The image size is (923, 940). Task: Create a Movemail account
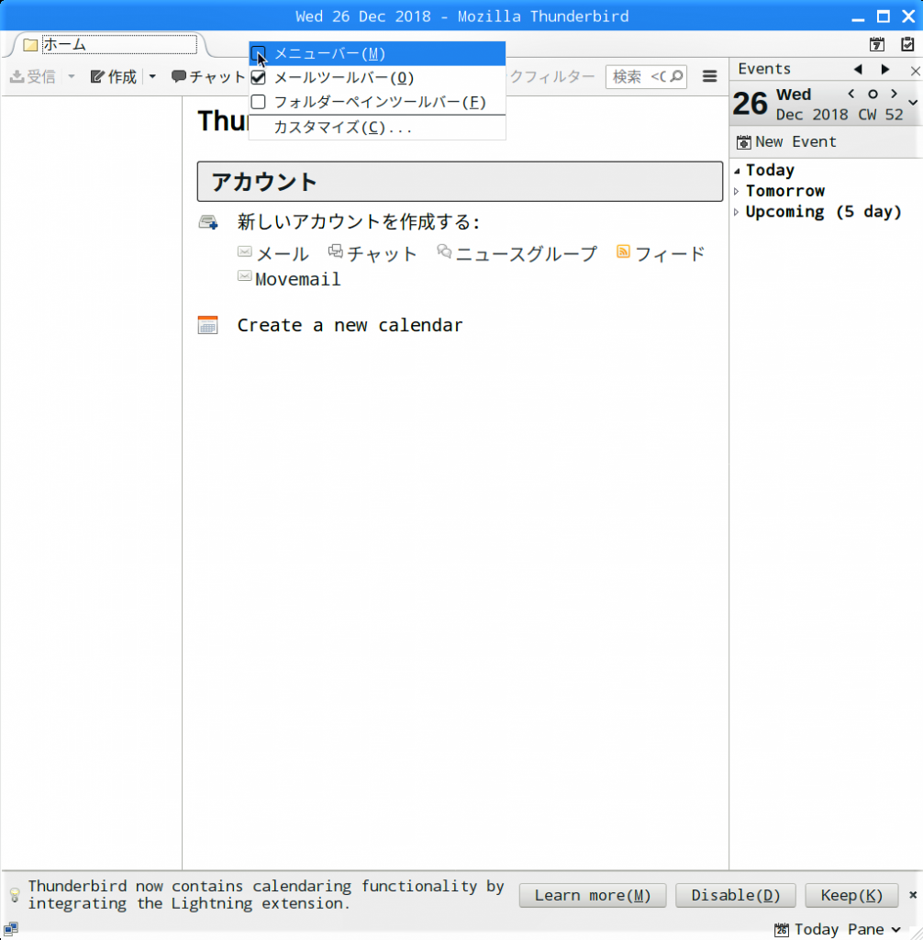[x=289, y=279]
